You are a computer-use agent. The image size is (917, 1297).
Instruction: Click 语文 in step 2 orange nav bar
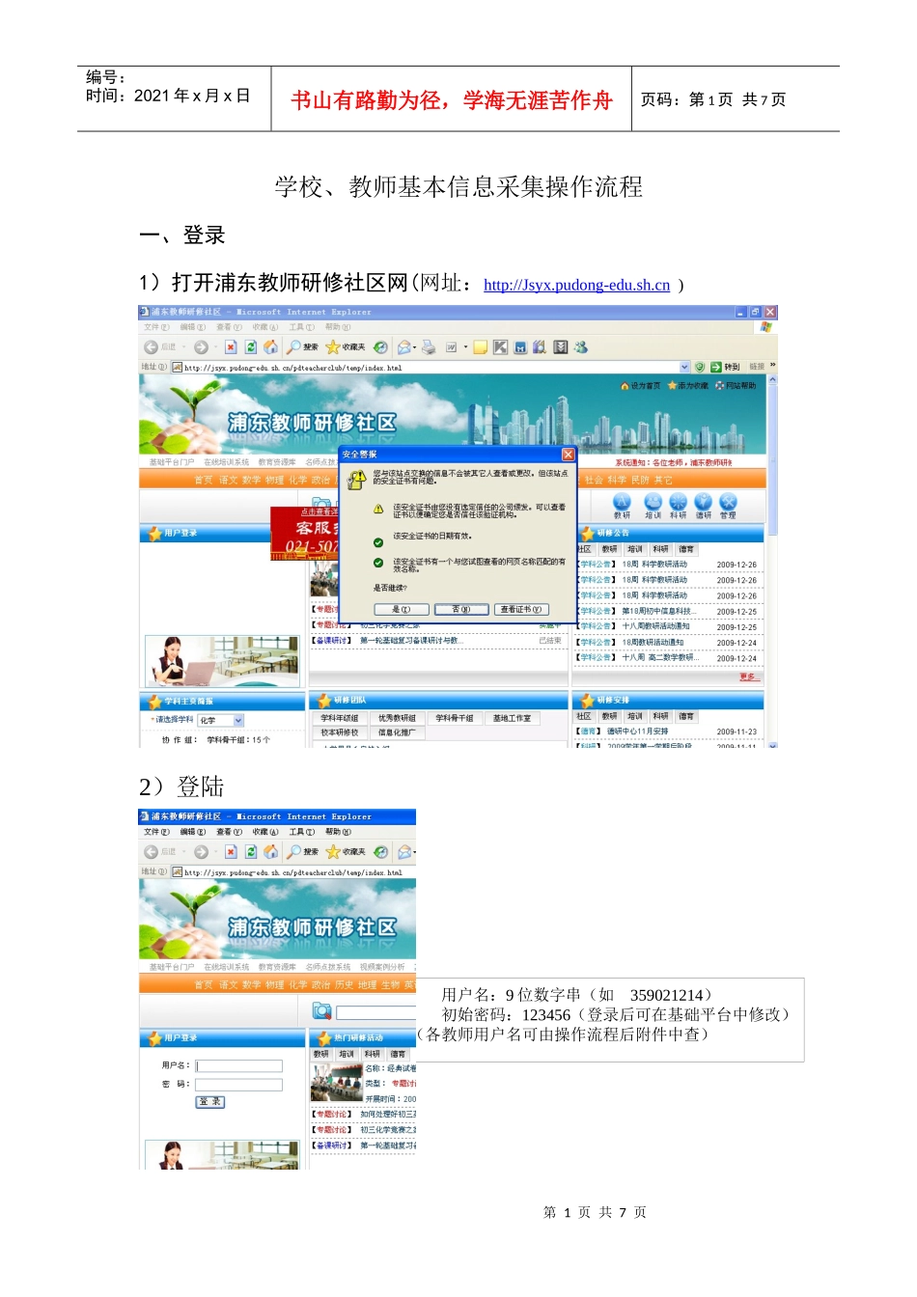point(228,985)
